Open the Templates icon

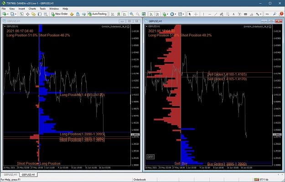(x=180, y=14)
